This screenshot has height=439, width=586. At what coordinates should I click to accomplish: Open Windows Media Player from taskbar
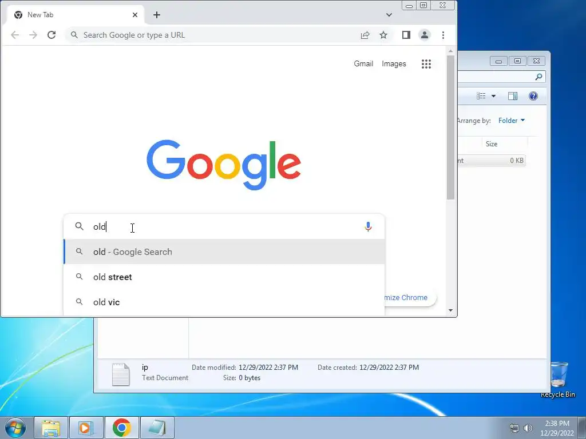click(x=86, y=428)
